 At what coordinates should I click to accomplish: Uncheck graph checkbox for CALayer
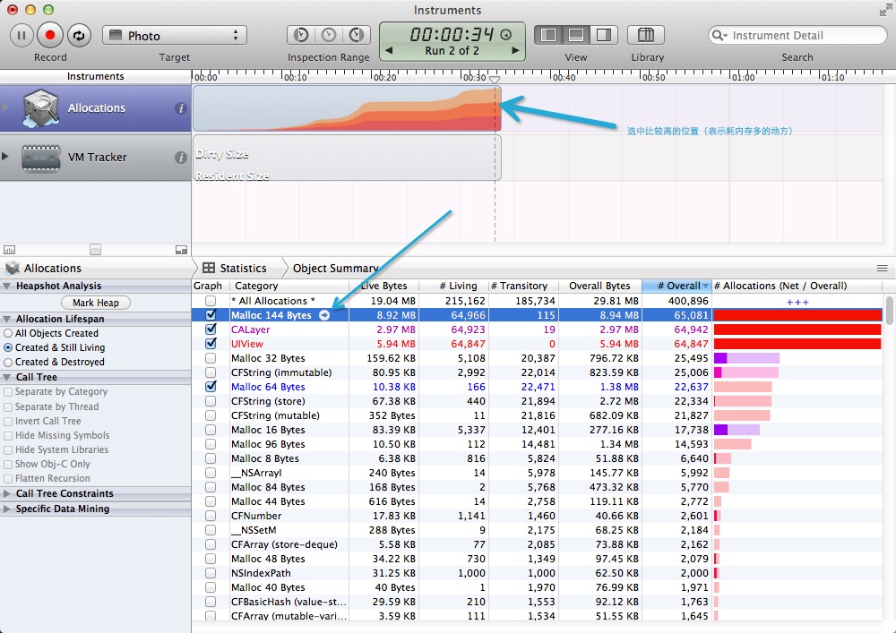coord(211,329)
